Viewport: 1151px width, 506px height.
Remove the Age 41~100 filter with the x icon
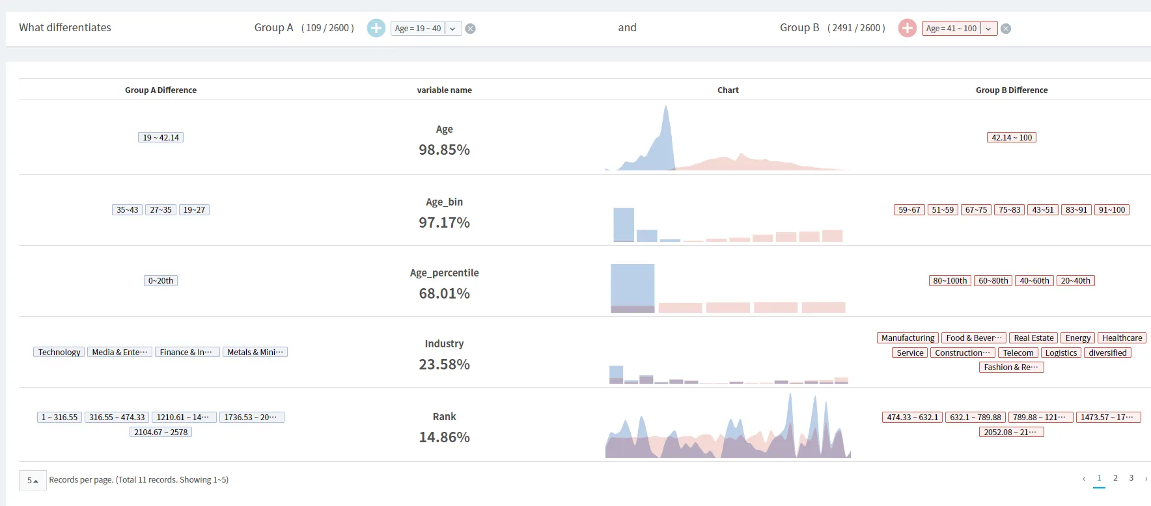(x=1006, y=29)
